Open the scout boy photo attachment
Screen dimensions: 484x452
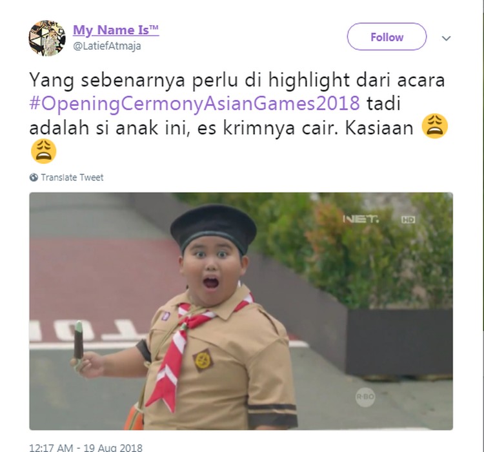241,311
